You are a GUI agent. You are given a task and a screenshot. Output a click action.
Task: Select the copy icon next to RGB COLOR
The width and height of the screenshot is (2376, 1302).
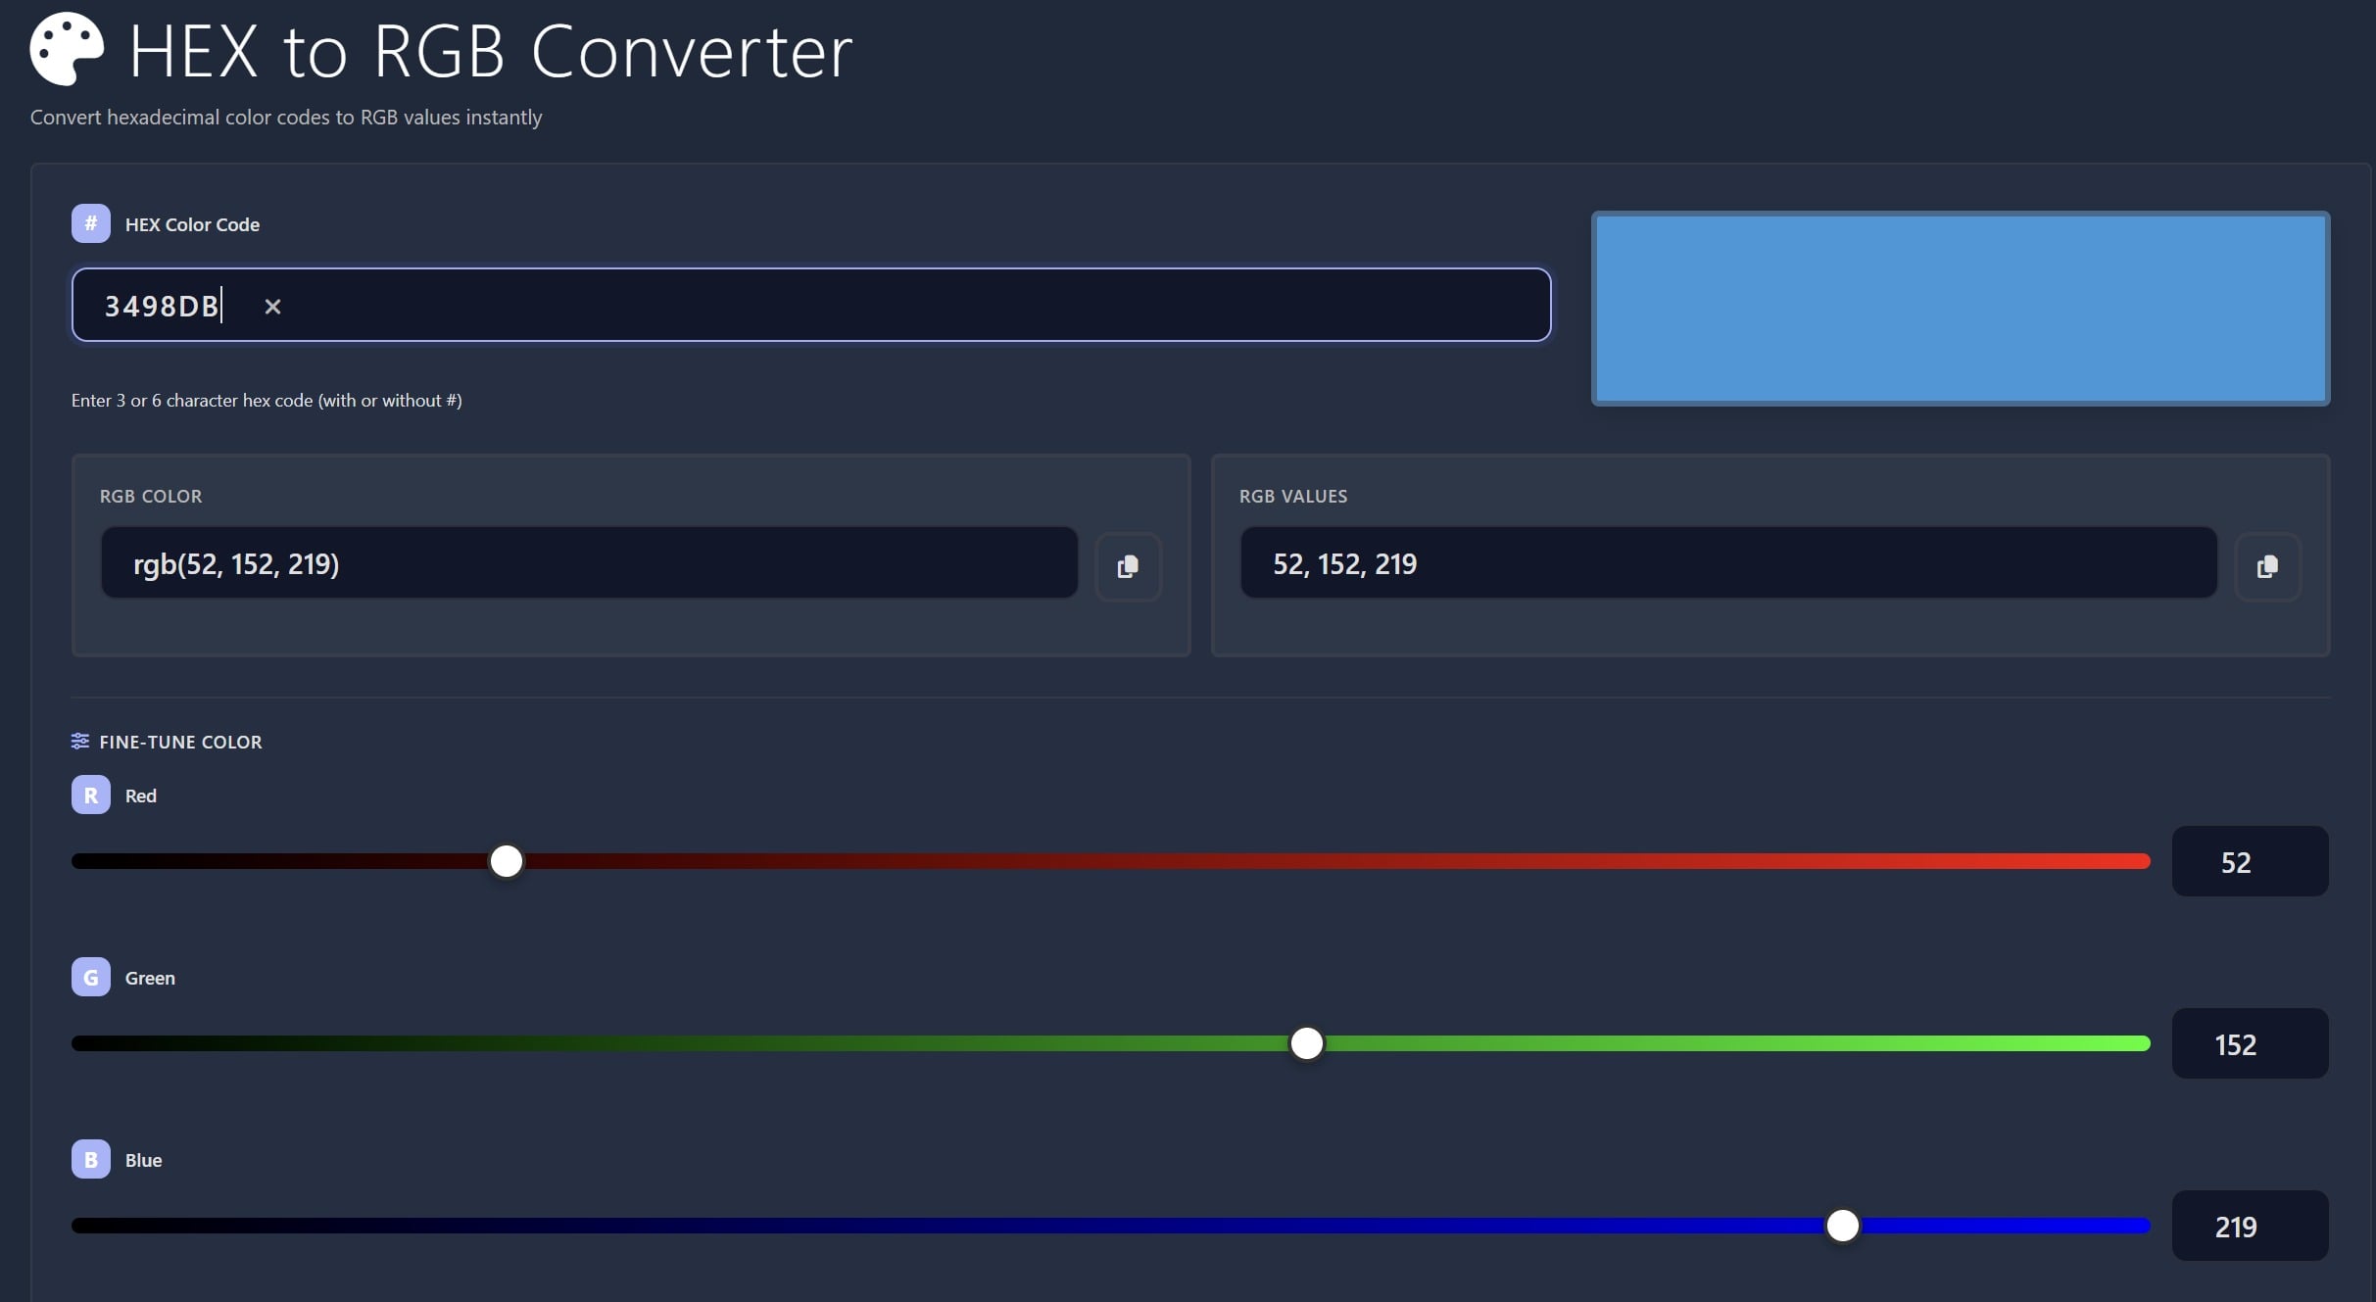(x=1128, y=566)
